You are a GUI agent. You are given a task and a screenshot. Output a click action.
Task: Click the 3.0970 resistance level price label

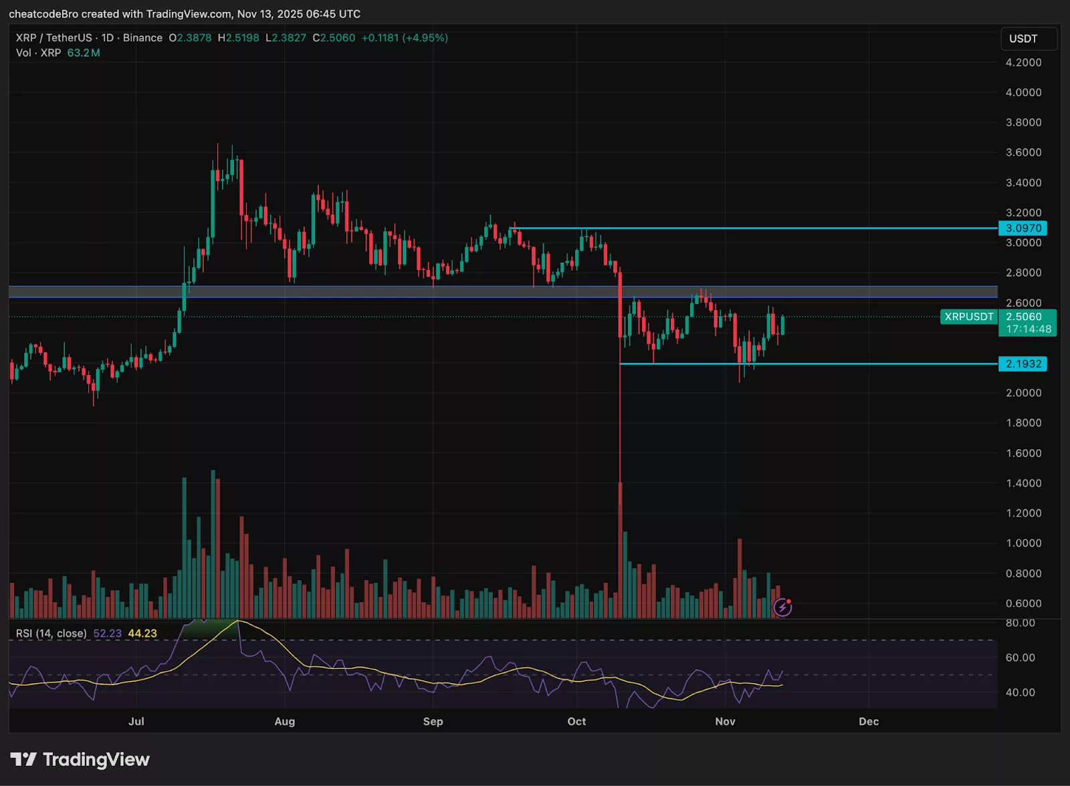click(x=1023, y=228)
